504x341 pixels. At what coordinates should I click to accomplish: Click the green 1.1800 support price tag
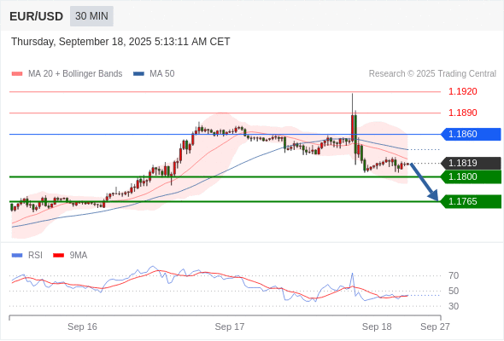point(471,176)
